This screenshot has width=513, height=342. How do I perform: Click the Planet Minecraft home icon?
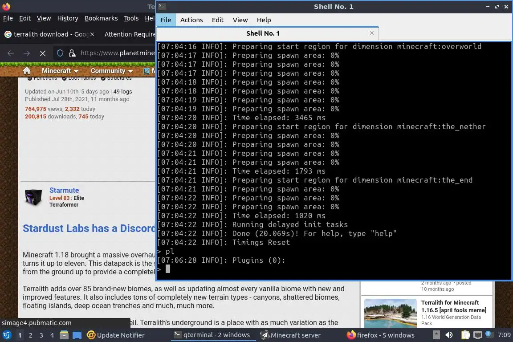tap(27, 71)
